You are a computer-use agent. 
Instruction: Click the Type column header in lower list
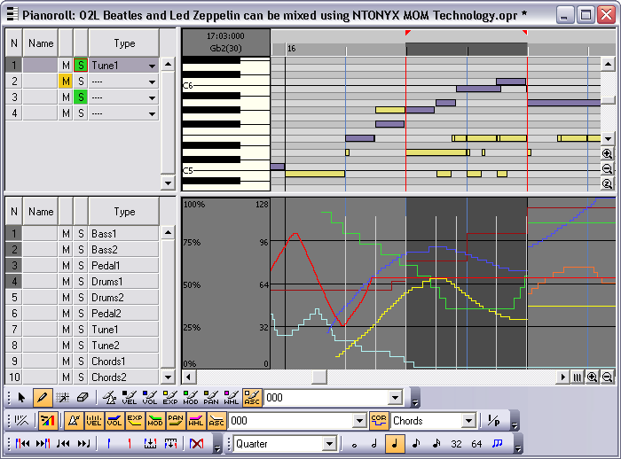[124, 212]
